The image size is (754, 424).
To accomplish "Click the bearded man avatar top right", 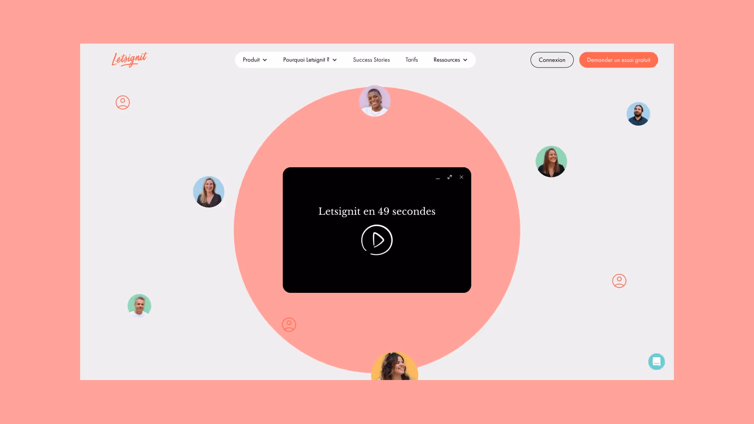I will (x=638, y=114).
